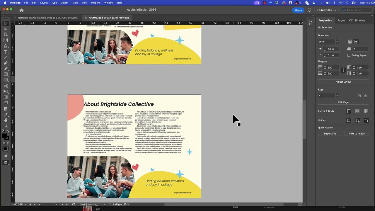Select the Eyedropper tool

[6, 114]
